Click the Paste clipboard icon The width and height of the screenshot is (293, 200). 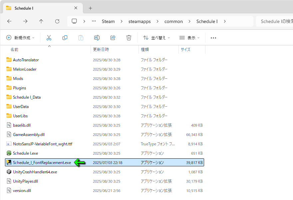pos(81,38)
